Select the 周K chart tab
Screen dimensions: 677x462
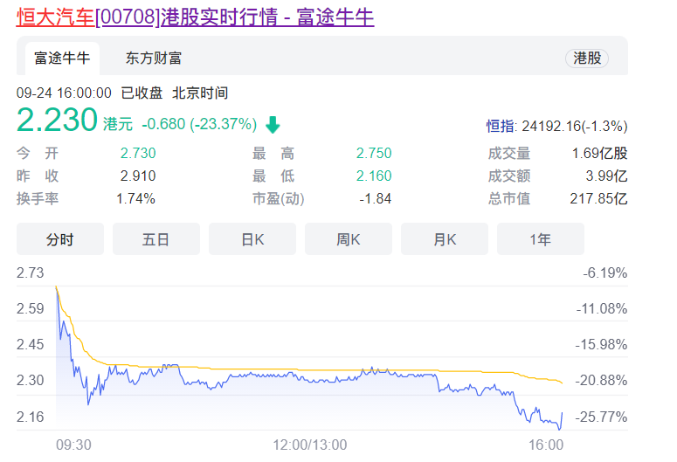(349, 239)
